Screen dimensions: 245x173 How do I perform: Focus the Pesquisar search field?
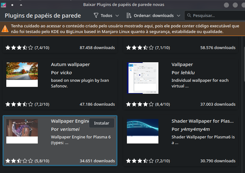217,15
